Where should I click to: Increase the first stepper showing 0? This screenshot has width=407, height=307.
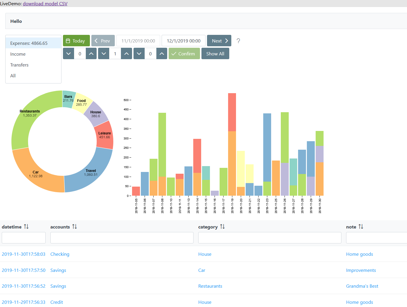[x=91, y=54]
